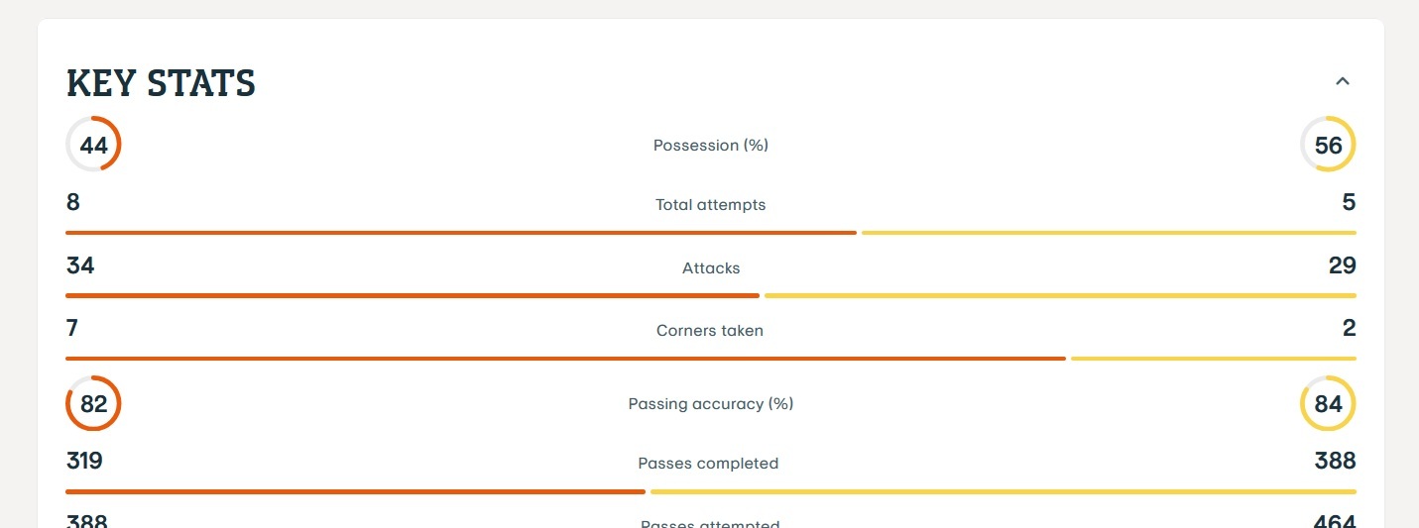The image size is (1419, 528).
Task: Click the orange Corners taken bar
Action: coord(565,358)
